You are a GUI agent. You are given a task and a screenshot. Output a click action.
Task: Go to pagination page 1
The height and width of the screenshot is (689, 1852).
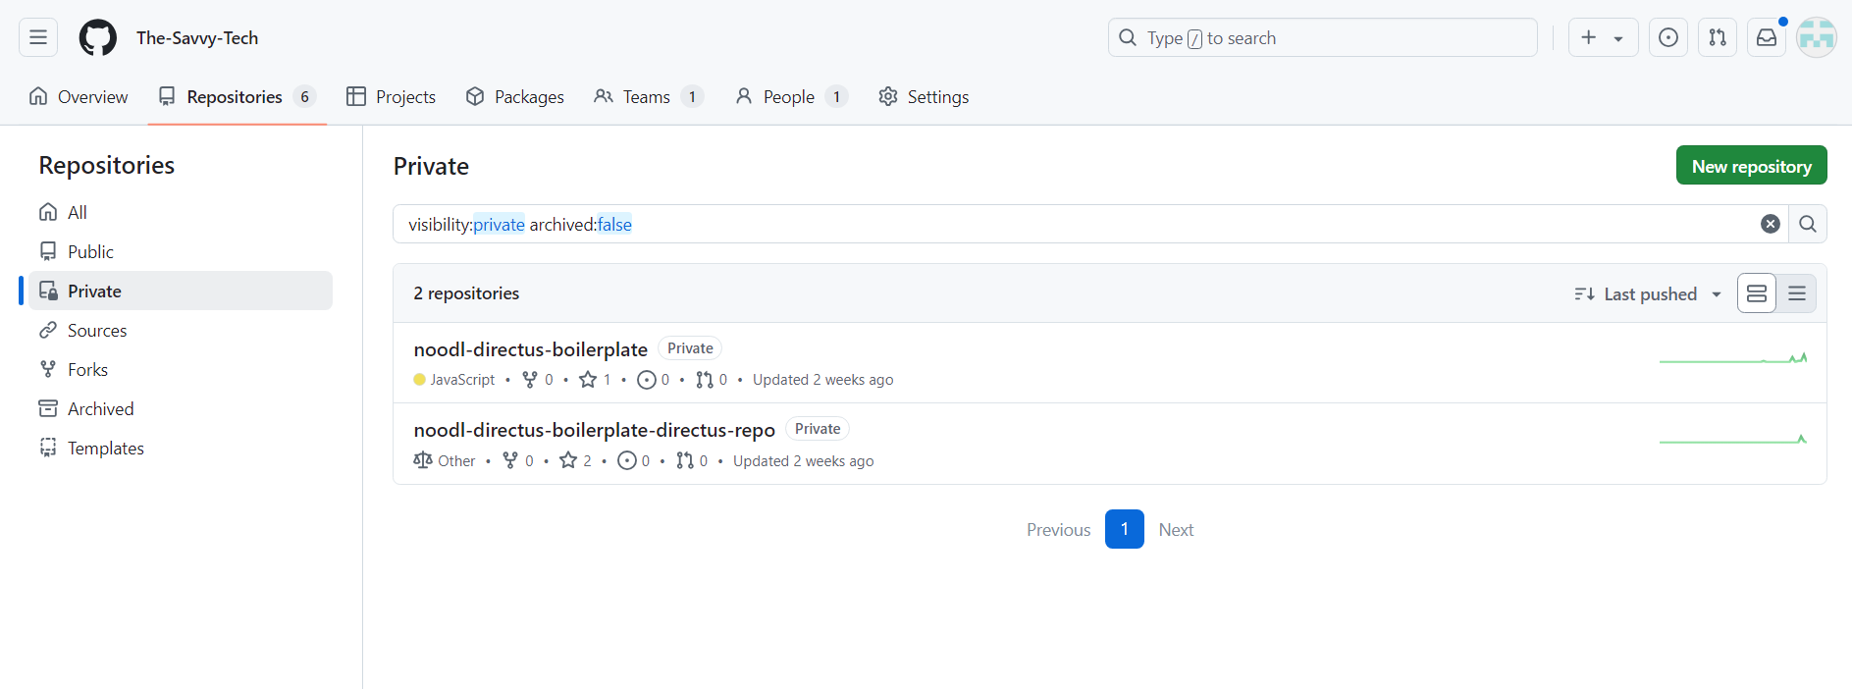(1124, 529)
